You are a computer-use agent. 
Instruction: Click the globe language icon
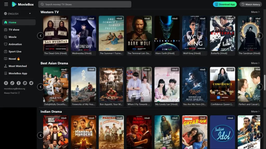click(x=5, y=13)
